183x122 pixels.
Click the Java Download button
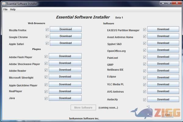65,98
